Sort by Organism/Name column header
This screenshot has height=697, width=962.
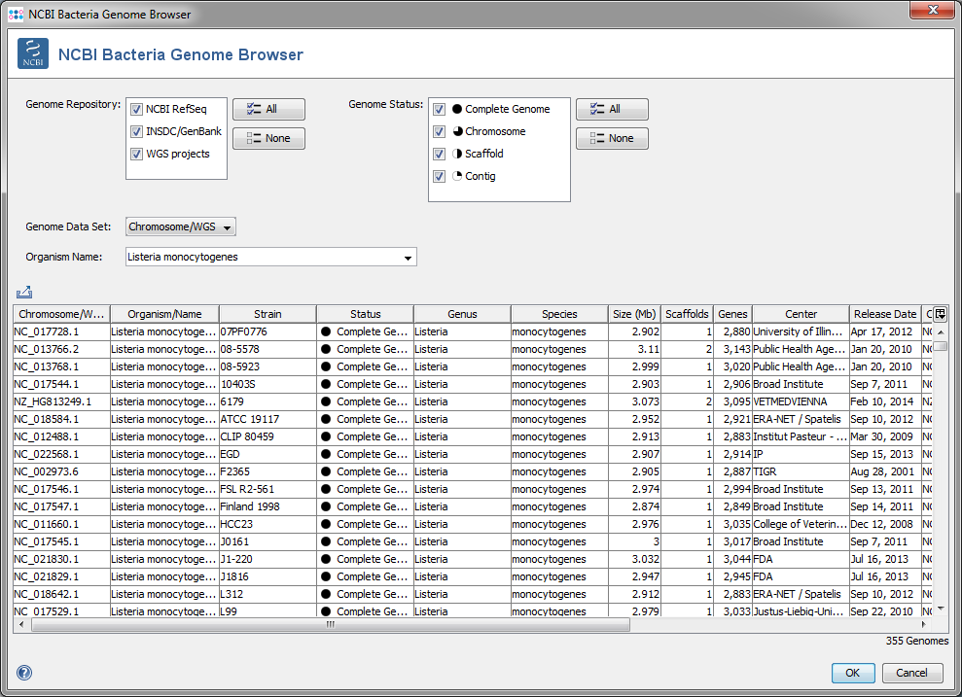tap(164, 314)
